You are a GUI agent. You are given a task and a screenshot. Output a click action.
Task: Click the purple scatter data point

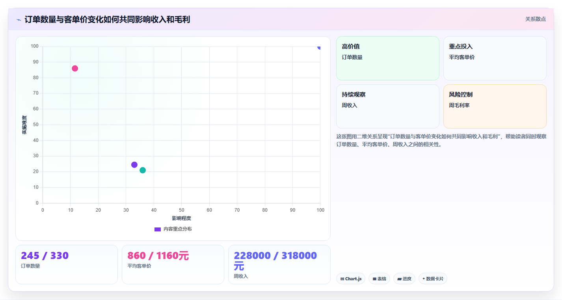[134, 165]
